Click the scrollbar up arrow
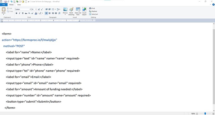 click(214, 24)
